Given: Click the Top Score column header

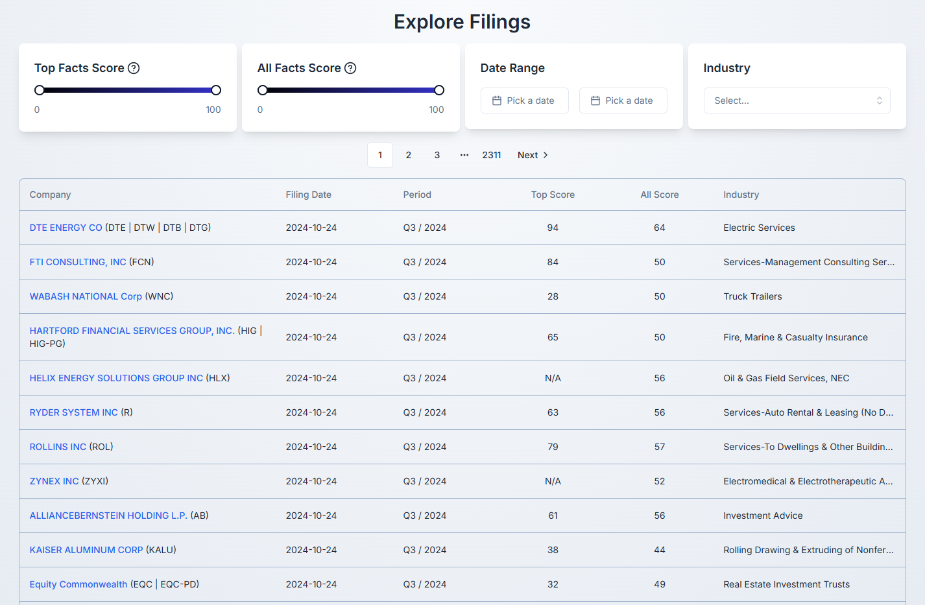Looking at the screenshot, I should (553, 195).
